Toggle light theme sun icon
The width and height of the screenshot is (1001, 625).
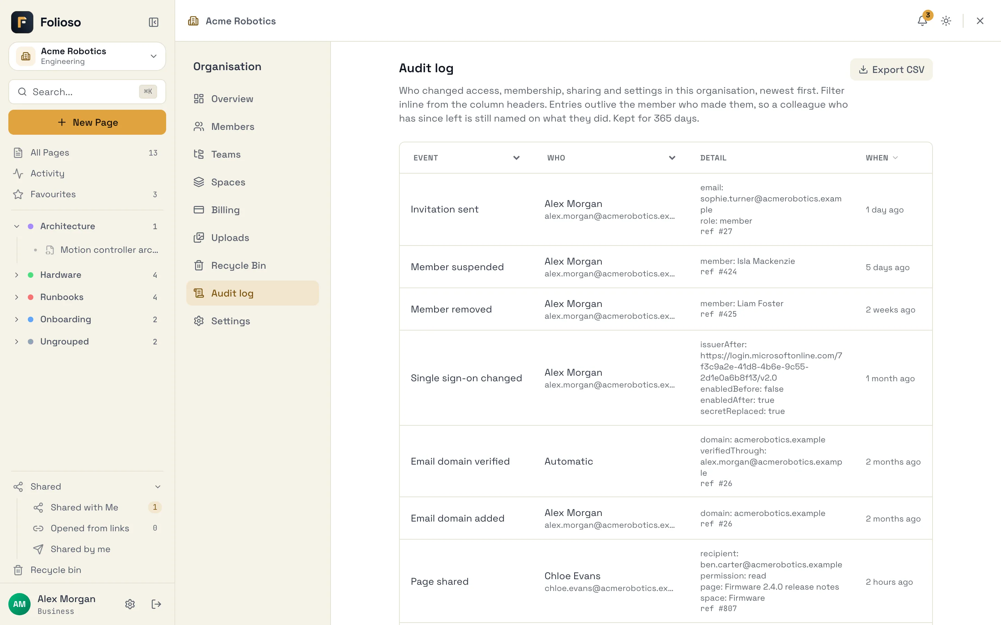[x=946, y=21]
